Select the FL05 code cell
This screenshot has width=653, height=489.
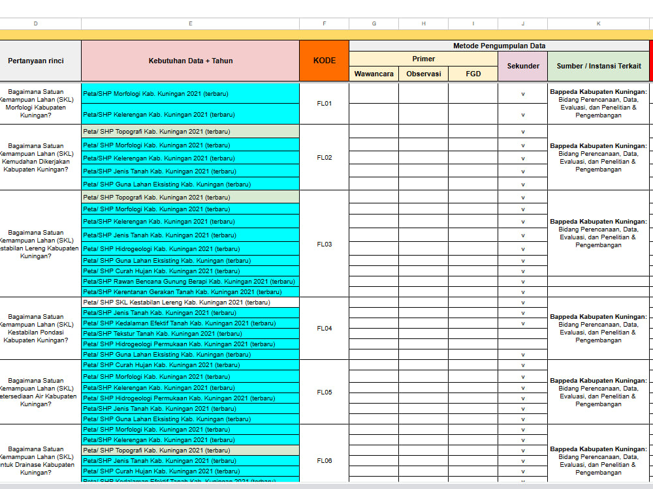(324, 392)
